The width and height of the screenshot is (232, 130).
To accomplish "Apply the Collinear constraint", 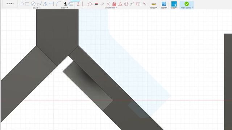I will 132,4.
